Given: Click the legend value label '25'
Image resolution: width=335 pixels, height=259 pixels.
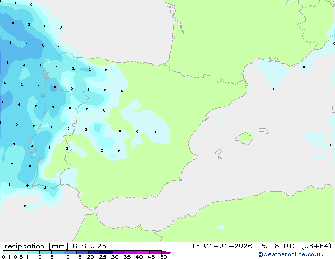Looking at the screenshot, I should point(103,257).
